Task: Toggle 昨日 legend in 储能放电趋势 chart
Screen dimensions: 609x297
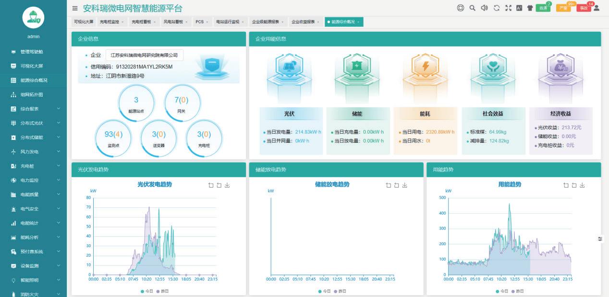Action: tap(340, 291)
